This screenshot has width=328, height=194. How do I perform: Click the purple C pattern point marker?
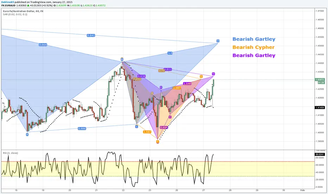[170, 117]
